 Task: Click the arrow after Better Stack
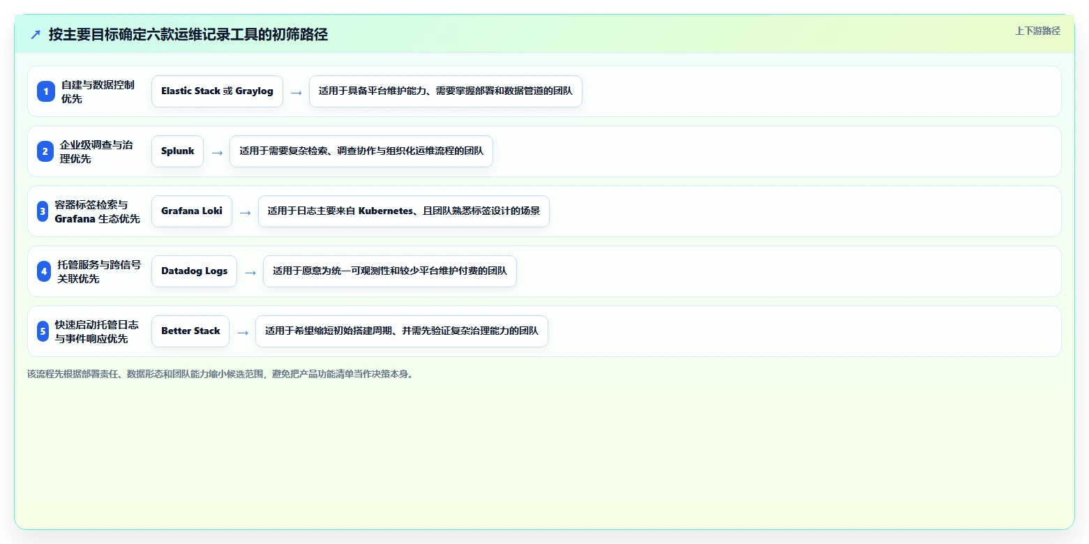coord(243,332)
